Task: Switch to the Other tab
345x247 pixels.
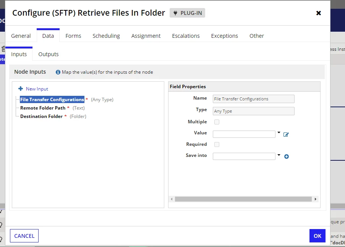Action: pos(256,36)
